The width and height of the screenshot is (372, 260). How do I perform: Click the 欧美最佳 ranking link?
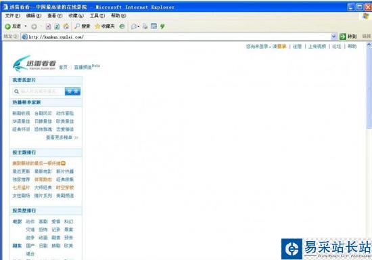[65, 121]
